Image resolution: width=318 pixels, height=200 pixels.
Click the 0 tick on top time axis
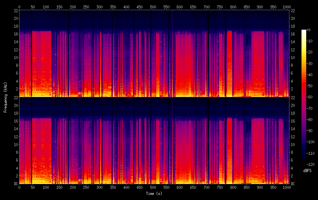point(19,7)
